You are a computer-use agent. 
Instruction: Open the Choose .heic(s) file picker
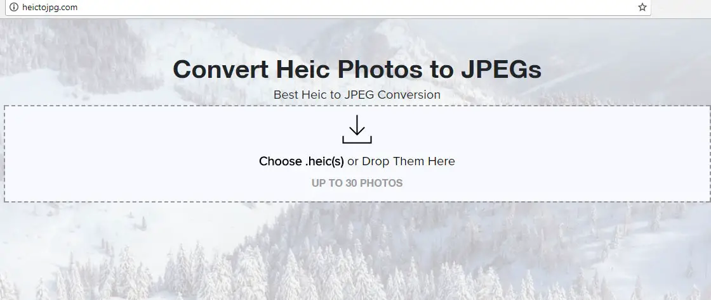(x=301, y=161)
